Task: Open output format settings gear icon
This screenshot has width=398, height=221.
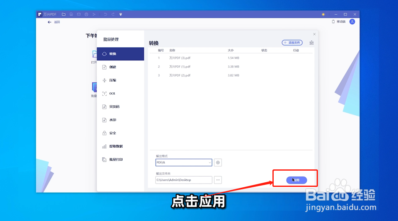Action: pyautogui.click(x=218, y=162)
